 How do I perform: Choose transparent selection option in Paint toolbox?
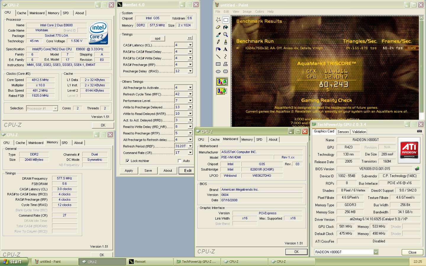(222, 91)
